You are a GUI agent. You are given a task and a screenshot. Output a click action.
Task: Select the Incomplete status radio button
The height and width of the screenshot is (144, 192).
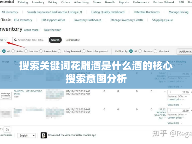pos(41,51)
